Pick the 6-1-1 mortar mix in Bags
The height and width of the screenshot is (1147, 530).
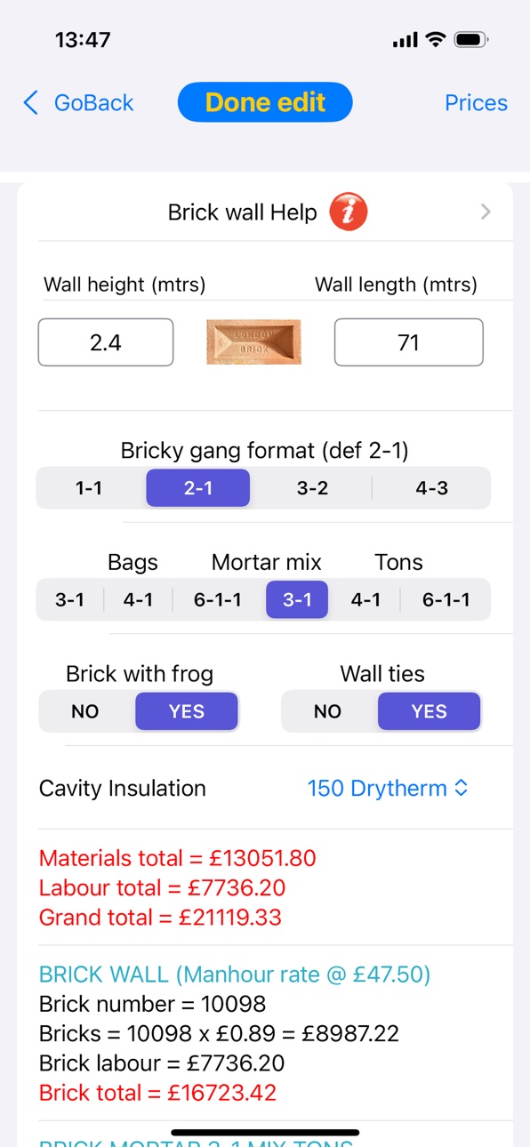(218, 600)
